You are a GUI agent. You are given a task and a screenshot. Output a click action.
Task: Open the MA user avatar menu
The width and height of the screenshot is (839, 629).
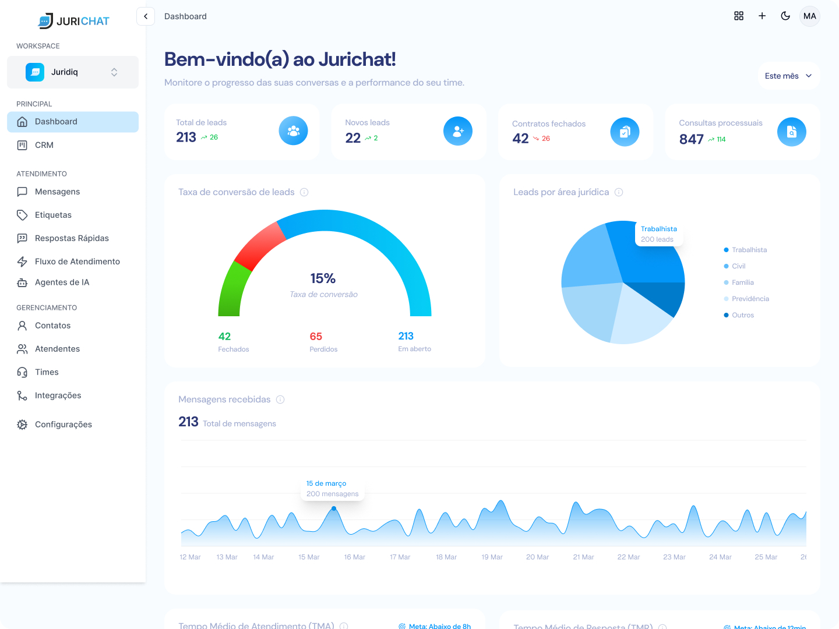click(x=810, y=16)
